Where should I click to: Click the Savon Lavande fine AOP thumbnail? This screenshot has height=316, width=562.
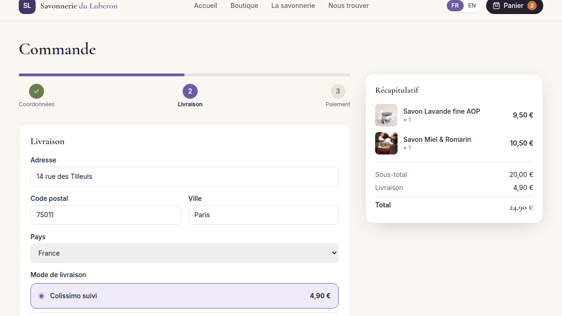(386, 115)
